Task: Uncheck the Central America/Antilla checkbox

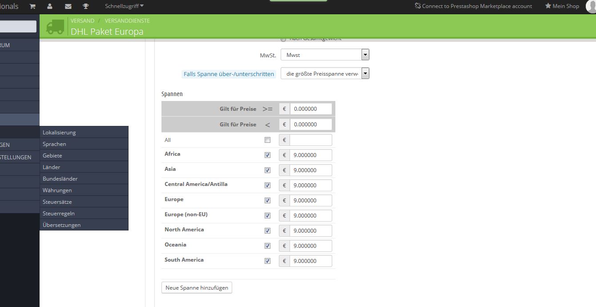Action: pyautogui.click(x=267, y=186)
